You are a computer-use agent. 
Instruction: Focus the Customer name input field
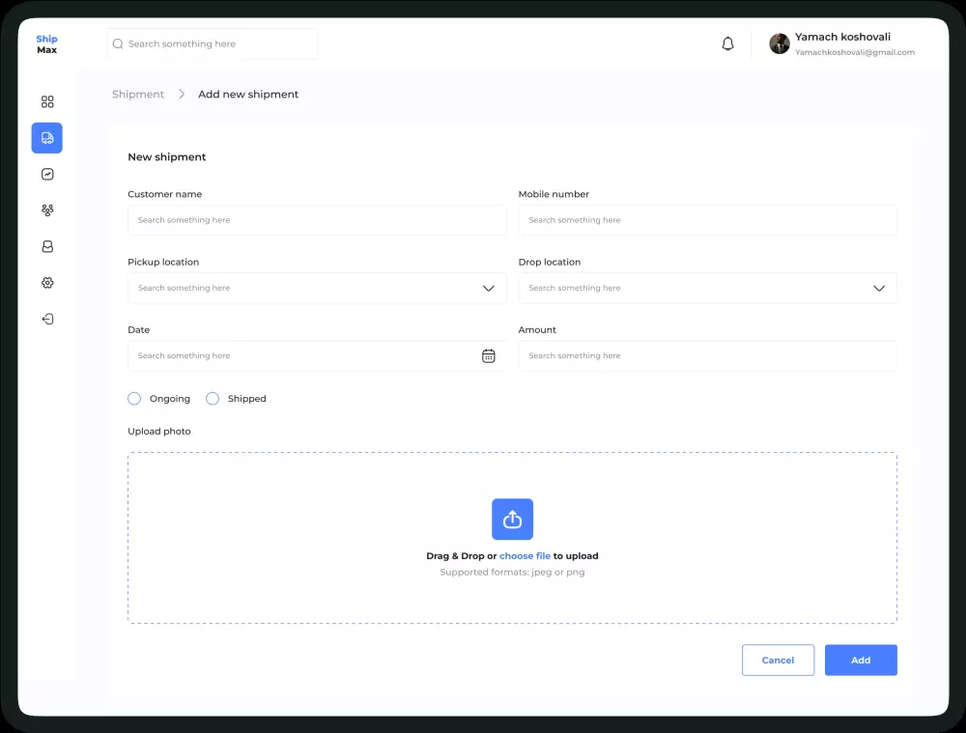317,220
